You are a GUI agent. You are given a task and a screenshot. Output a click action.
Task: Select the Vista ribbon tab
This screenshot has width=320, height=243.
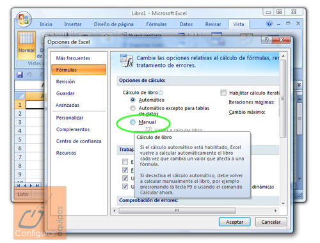239,24
